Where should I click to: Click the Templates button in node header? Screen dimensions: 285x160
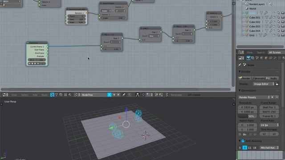pyautogui.click(x=176, y=95)
